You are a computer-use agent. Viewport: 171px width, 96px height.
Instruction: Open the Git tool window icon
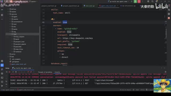2,86
